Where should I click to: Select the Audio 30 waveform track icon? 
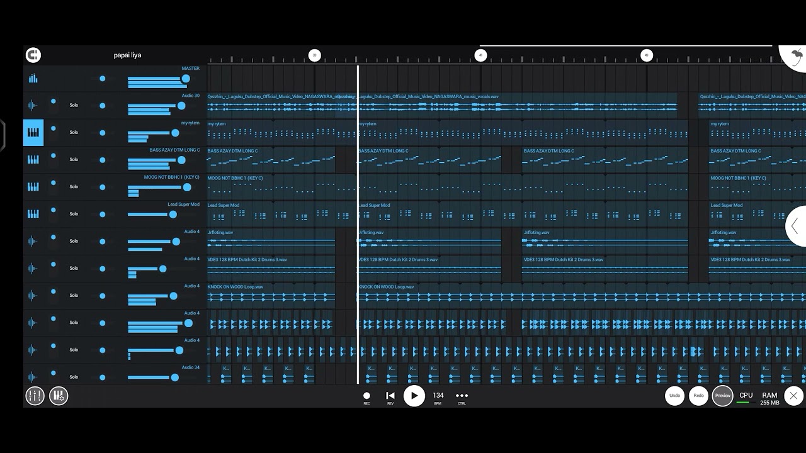tap(33, 105)
